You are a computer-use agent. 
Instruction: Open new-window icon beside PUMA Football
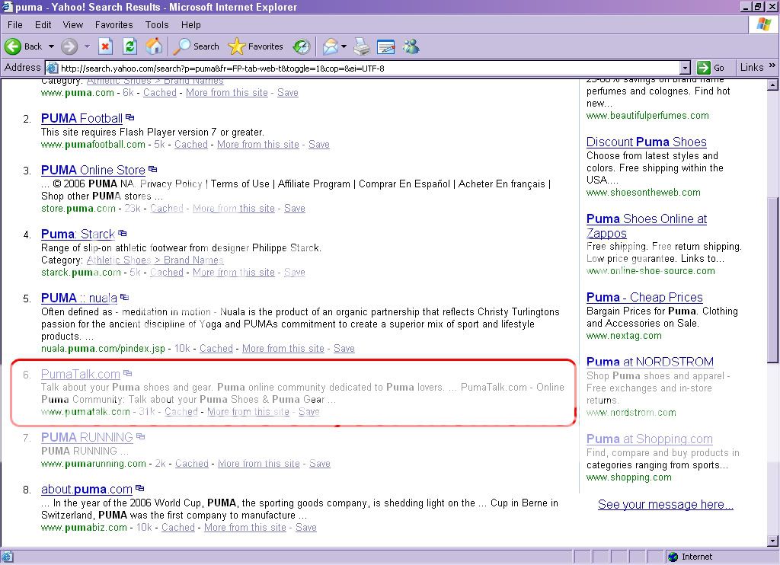[129, 117]
